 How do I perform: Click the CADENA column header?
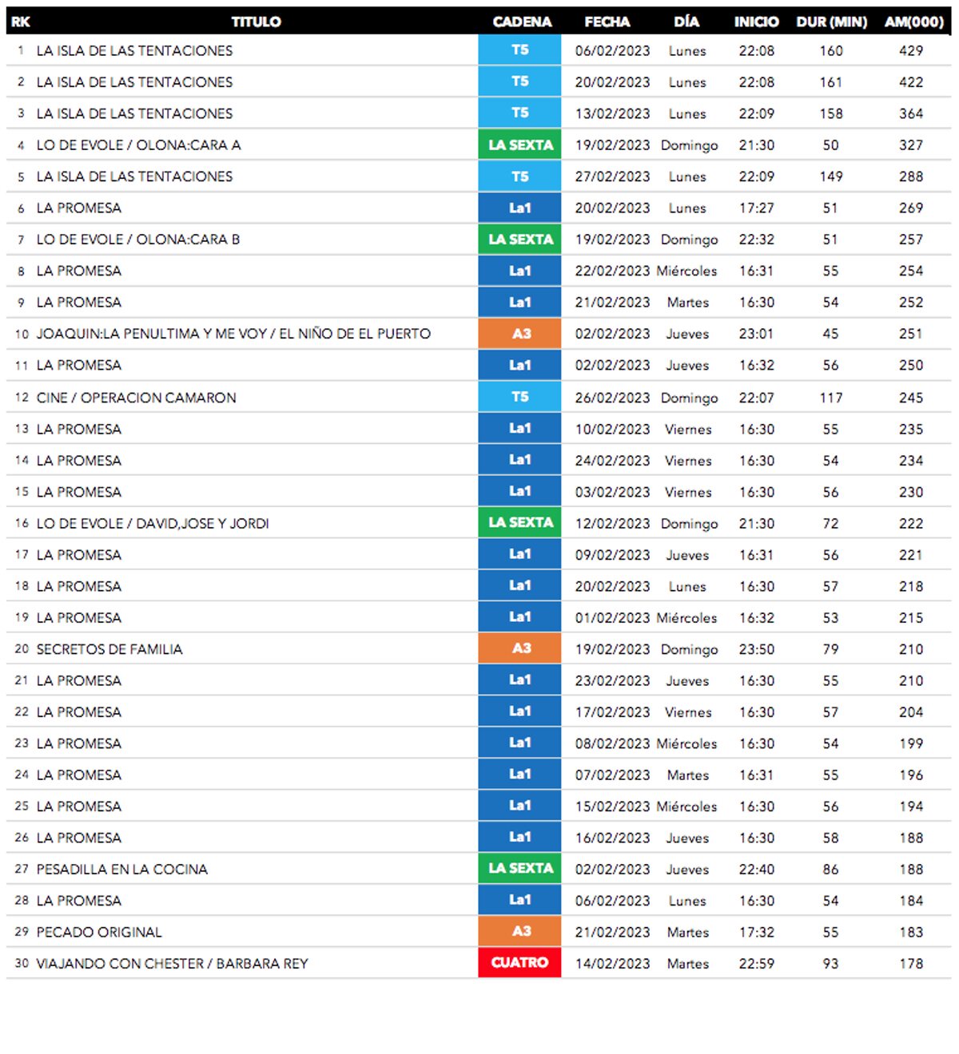coord(522,22)
